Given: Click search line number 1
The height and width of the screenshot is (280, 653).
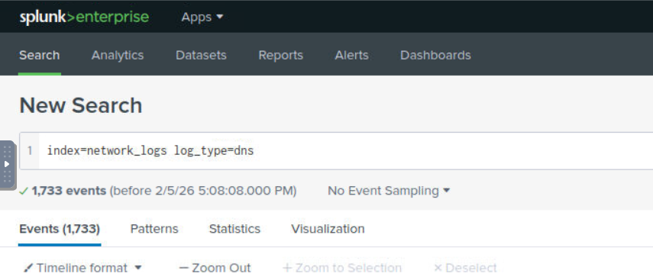Looking at the screenshot, I should 30,150.
